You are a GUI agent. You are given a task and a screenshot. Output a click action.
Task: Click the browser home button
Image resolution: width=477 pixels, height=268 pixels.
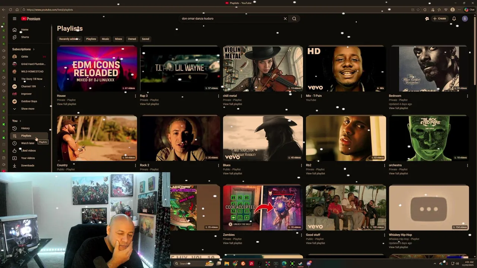pos(17,10)
